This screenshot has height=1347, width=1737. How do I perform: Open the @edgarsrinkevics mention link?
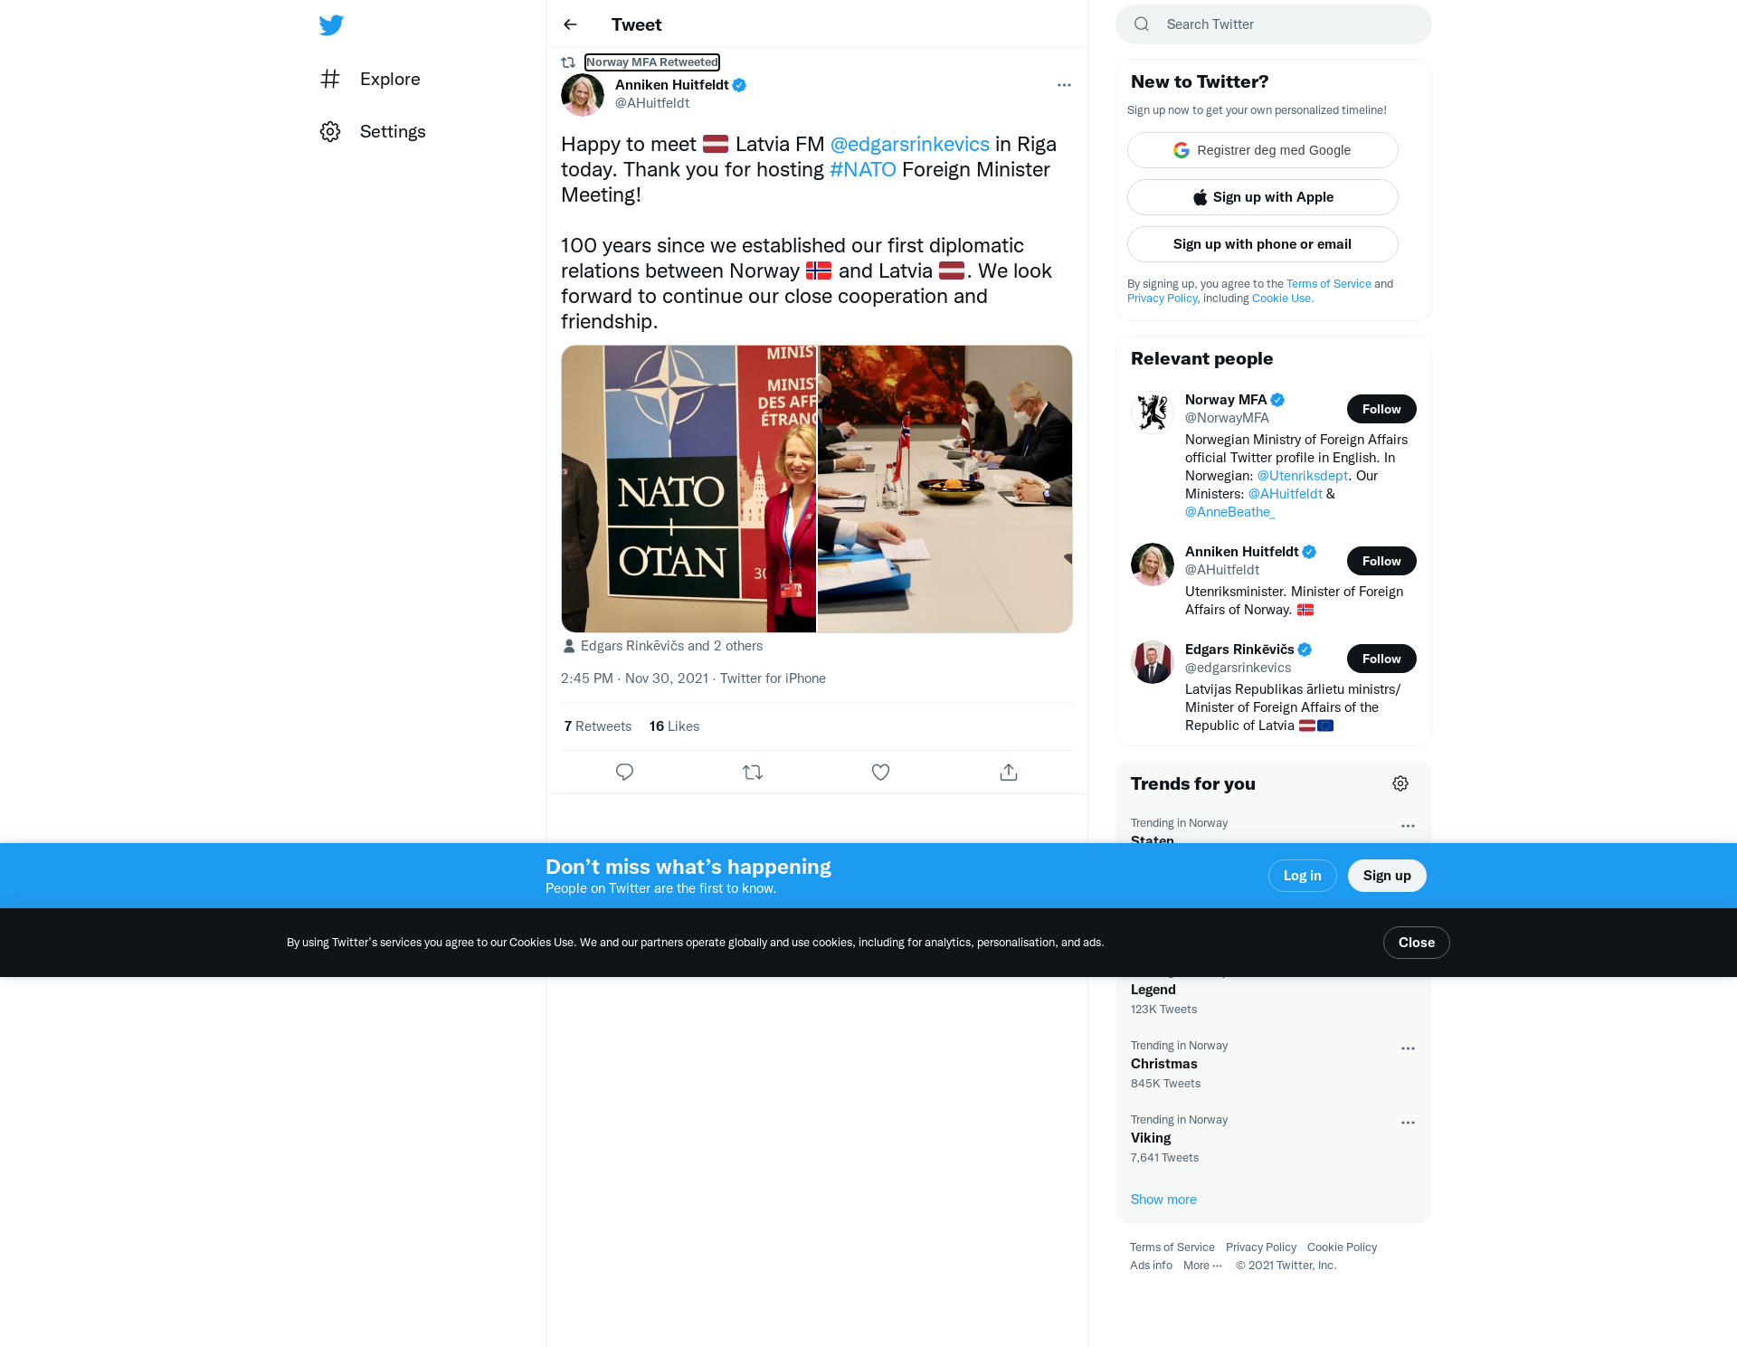(909, 145)
